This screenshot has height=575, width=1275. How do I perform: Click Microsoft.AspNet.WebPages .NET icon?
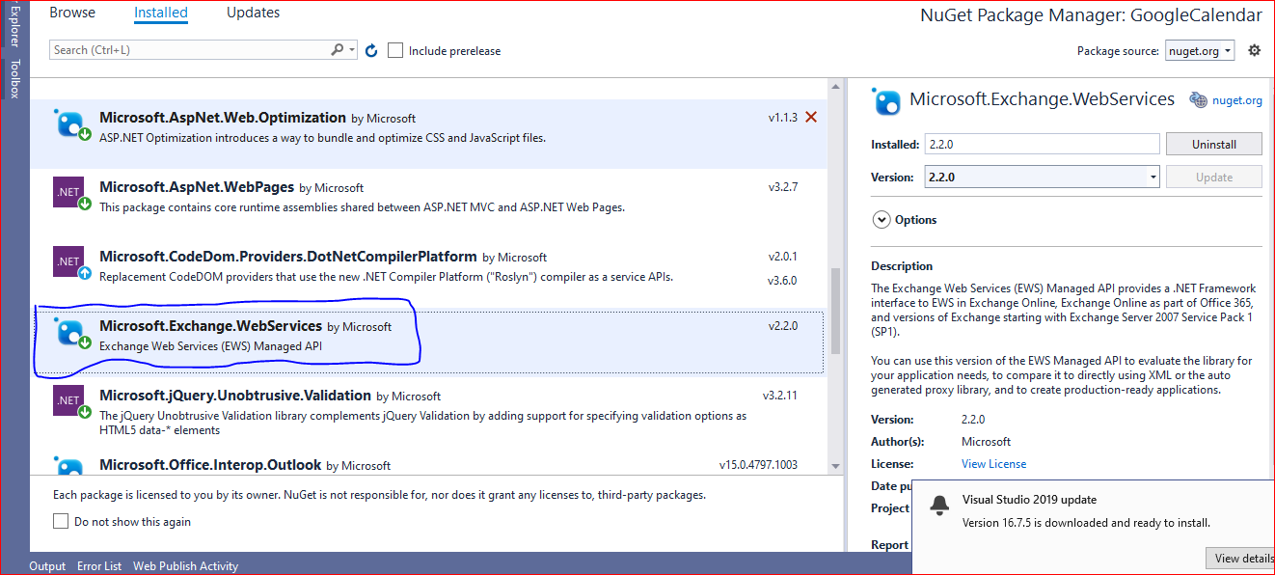pos(72,193)
